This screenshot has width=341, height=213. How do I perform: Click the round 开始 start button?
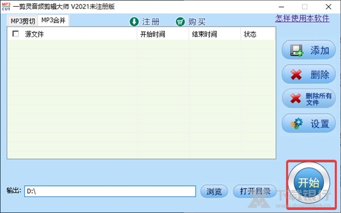click(309, 182)
